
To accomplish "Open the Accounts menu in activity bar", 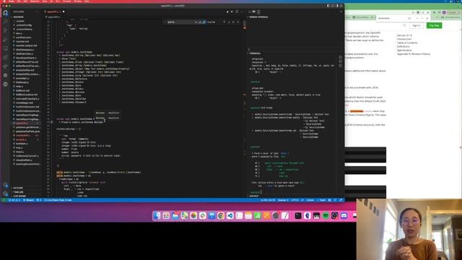I will tap(5, 185).
